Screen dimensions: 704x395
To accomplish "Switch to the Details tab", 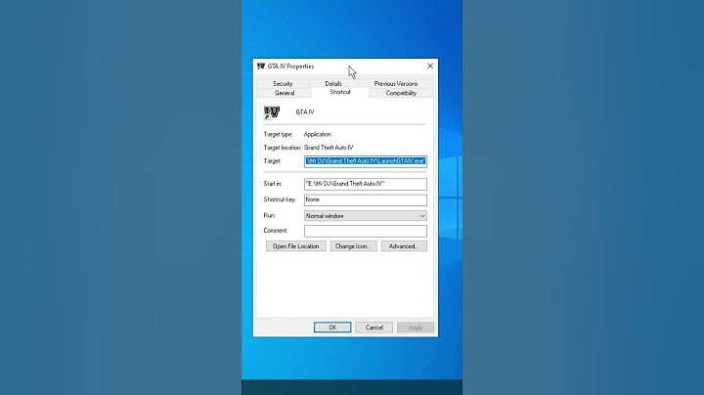I will click(x=333, y=83).
